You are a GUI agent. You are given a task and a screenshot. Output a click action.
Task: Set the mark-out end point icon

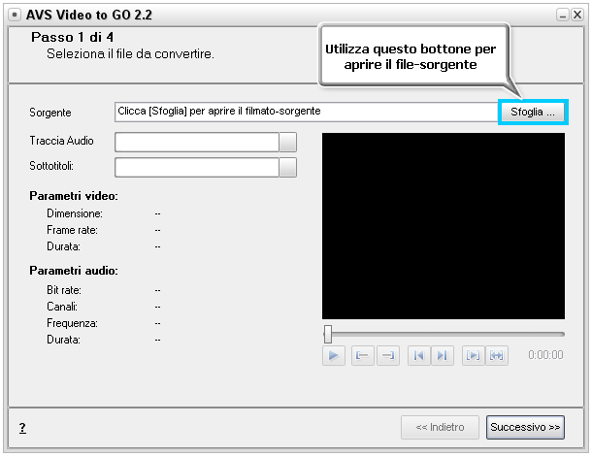[x=388, y=355]
